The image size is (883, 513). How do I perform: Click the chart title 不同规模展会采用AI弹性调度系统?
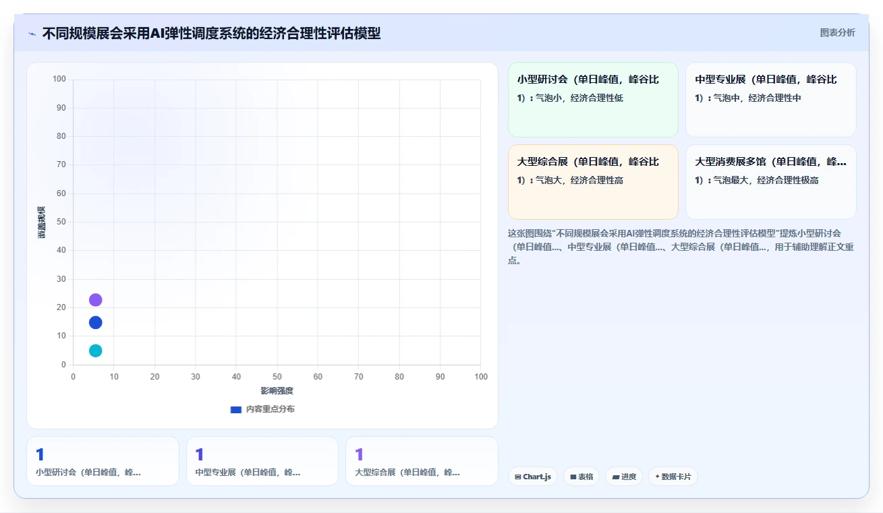(211, 34)
